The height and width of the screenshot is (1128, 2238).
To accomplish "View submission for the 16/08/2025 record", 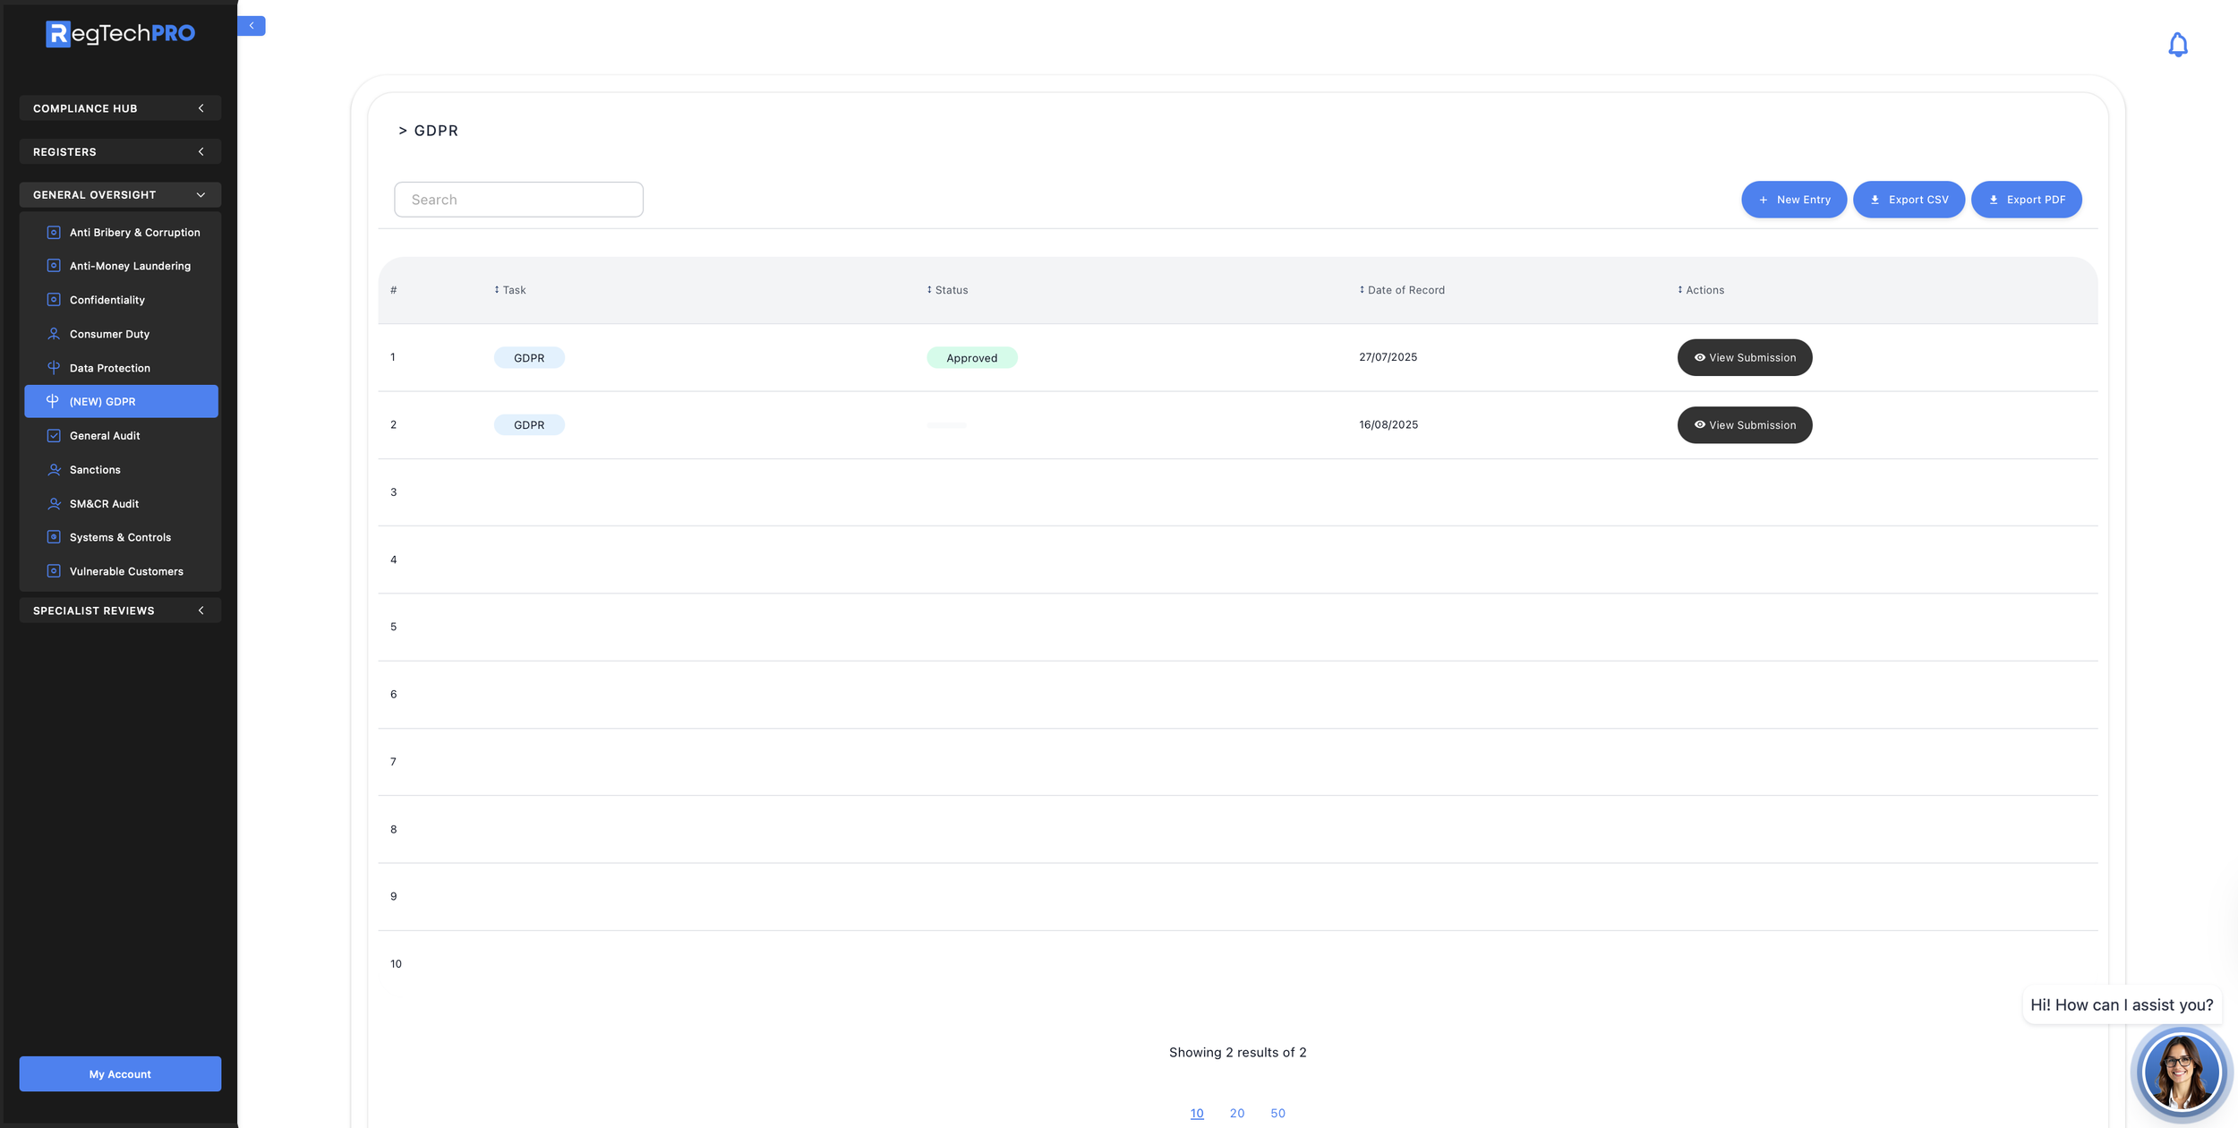I will click(x=1744, y=425).
